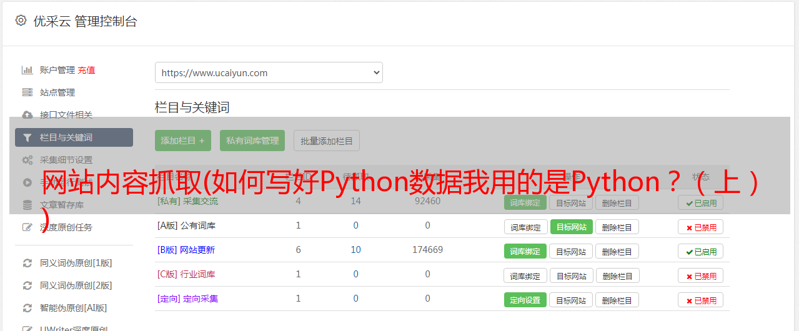Click the value 174669 in 网站更新 row

click(427, 250)
